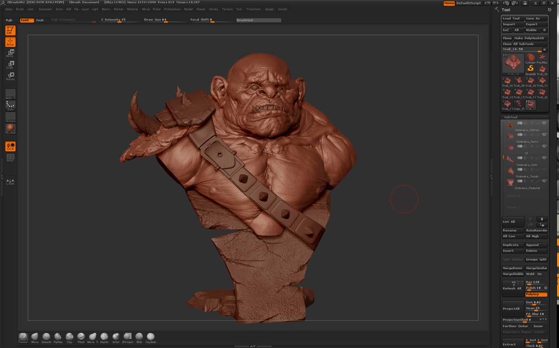
Task: Activate Edit mode button in left shelf
Action: [x=10, y=30]
